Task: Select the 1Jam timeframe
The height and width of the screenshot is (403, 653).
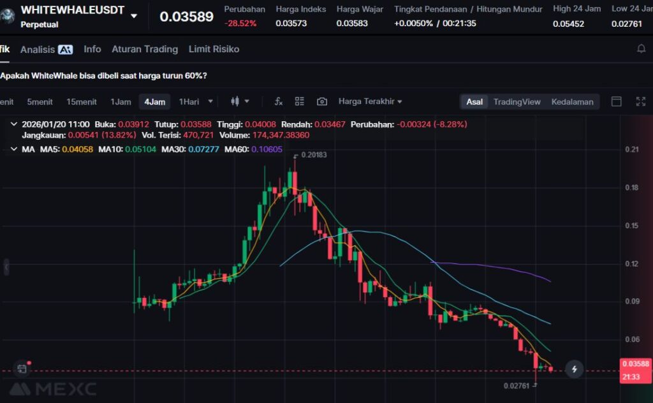Action: point(121,101)
